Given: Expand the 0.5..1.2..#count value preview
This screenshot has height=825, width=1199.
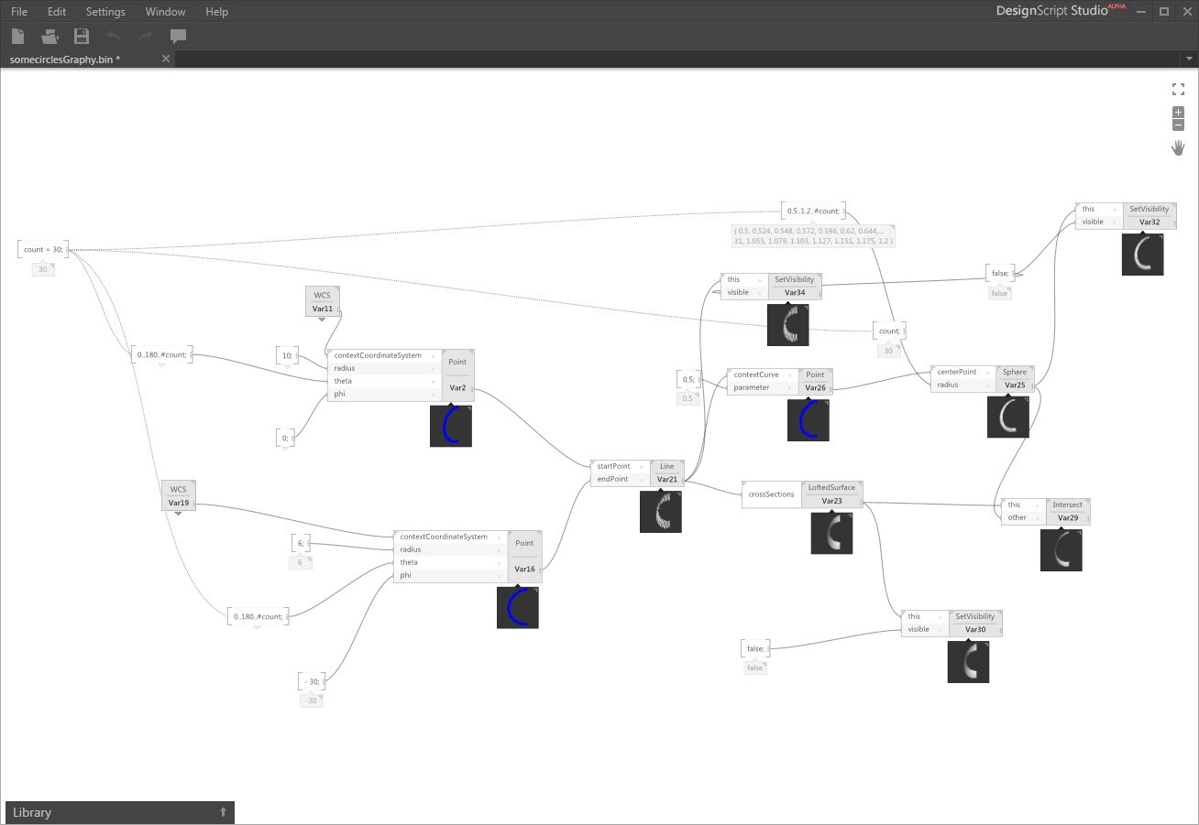Looking at the screenshot, I should coord(812,235).
